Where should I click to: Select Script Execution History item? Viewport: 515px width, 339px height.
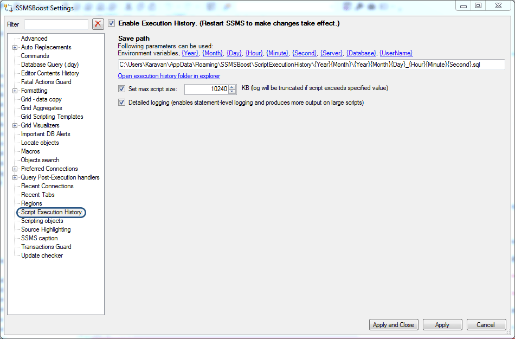point(51,212)
